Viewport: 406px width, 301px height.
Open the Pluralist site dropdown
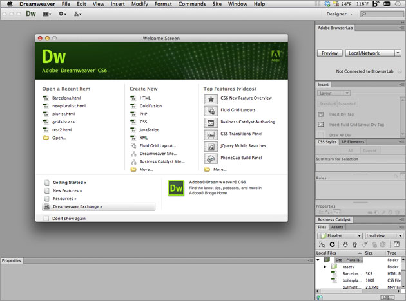pos(340,235)
